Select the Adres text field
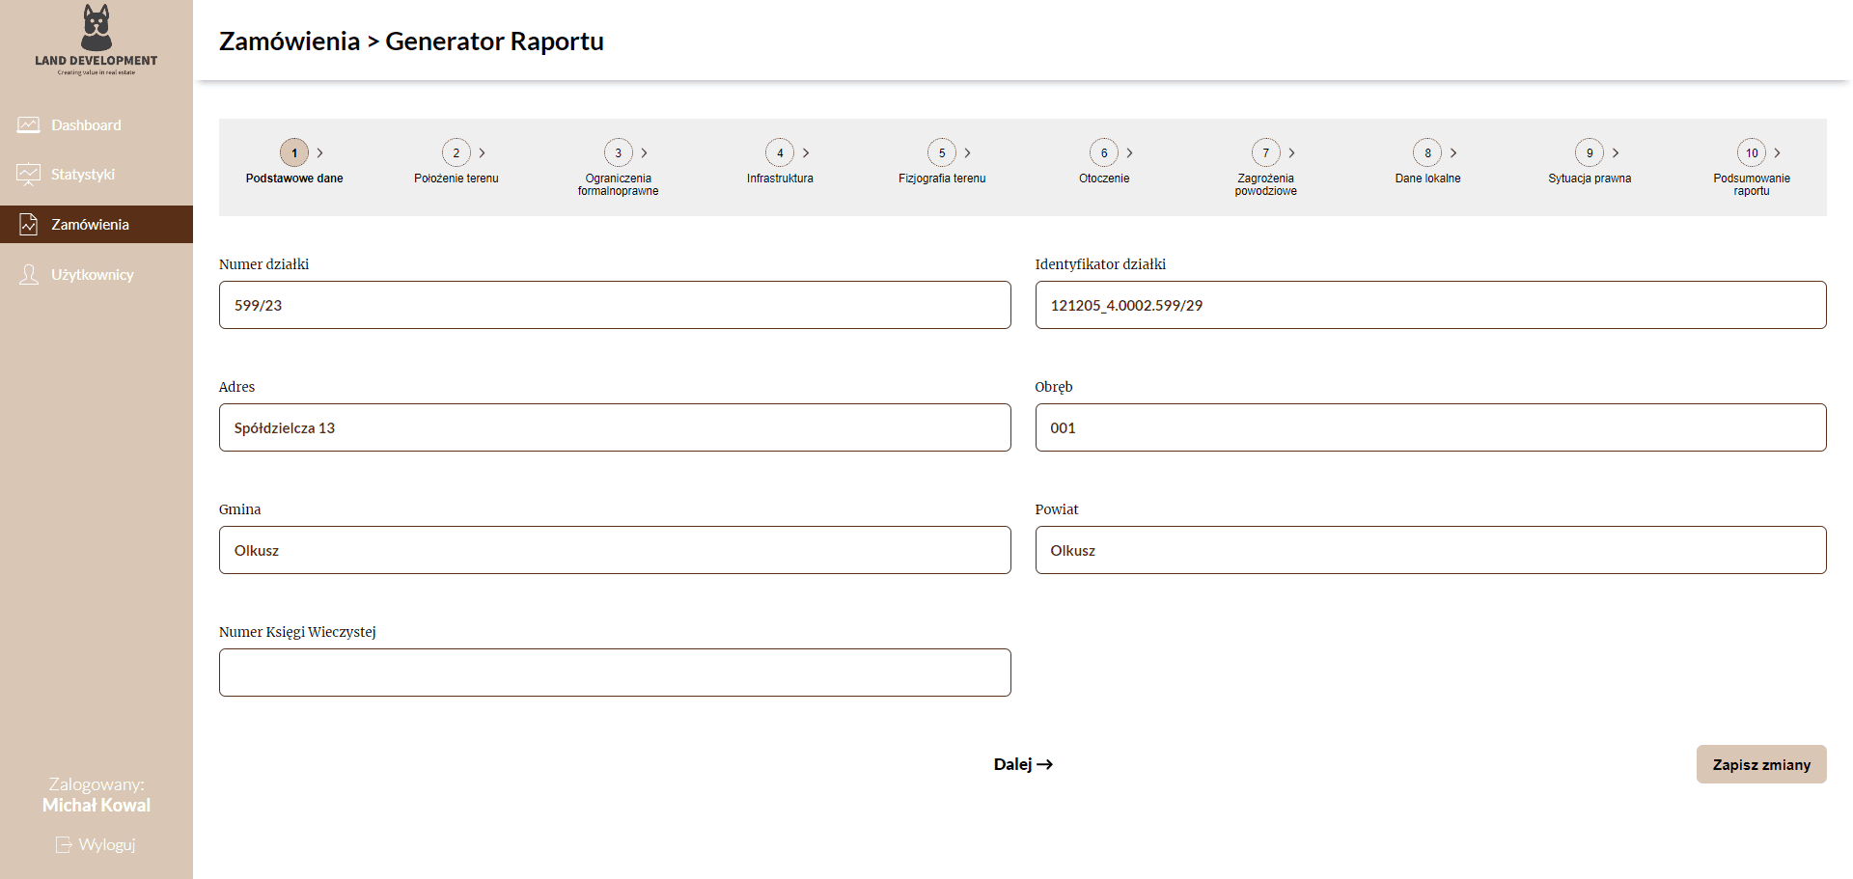Image resolution: width=1853 pixels, height=879 pixels. (615, 427)
